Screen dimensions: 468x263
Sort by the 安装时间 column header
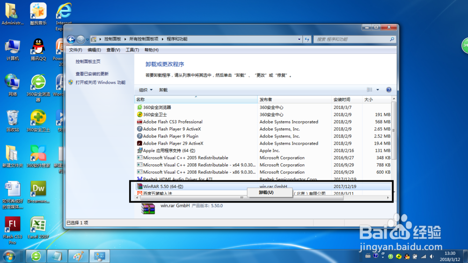click(x=347, y=100)
